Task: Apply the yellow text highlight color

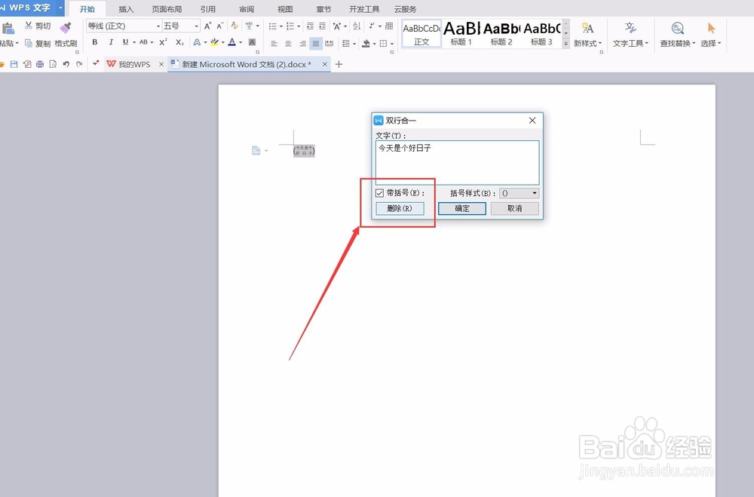Action: point(214,42)
